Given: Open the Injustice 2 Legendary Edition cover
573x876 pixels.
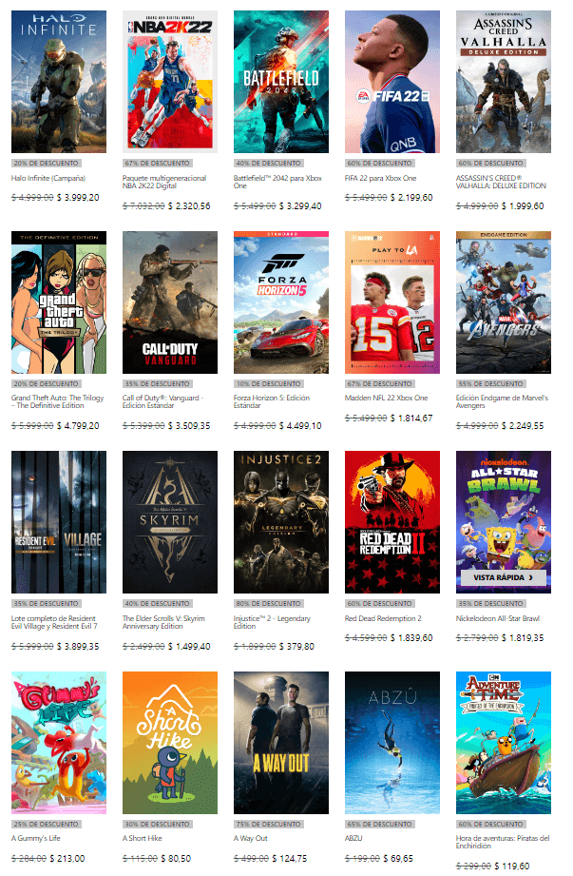Looking at the screenshot, I should (x=280, y=522).
